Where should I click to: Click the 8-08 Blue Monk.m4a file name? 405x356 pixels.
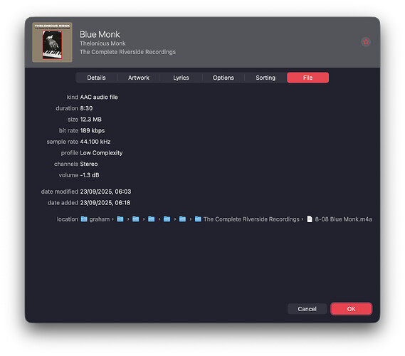344,219
